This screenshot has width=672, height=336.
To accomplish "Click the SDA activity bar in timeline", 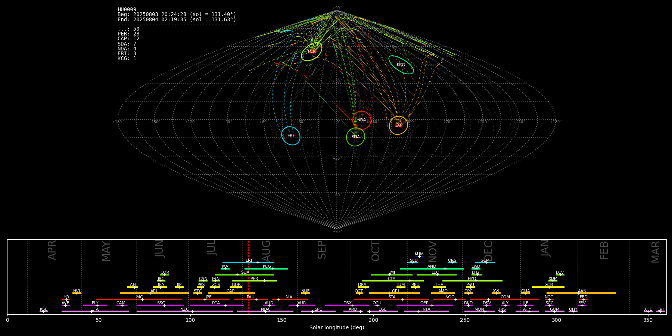I will pyautogui.click(x=244, y=275).
